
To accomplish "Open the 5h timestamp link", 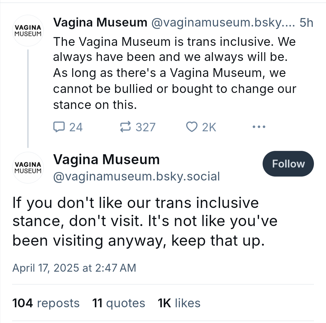I will 306,23.
